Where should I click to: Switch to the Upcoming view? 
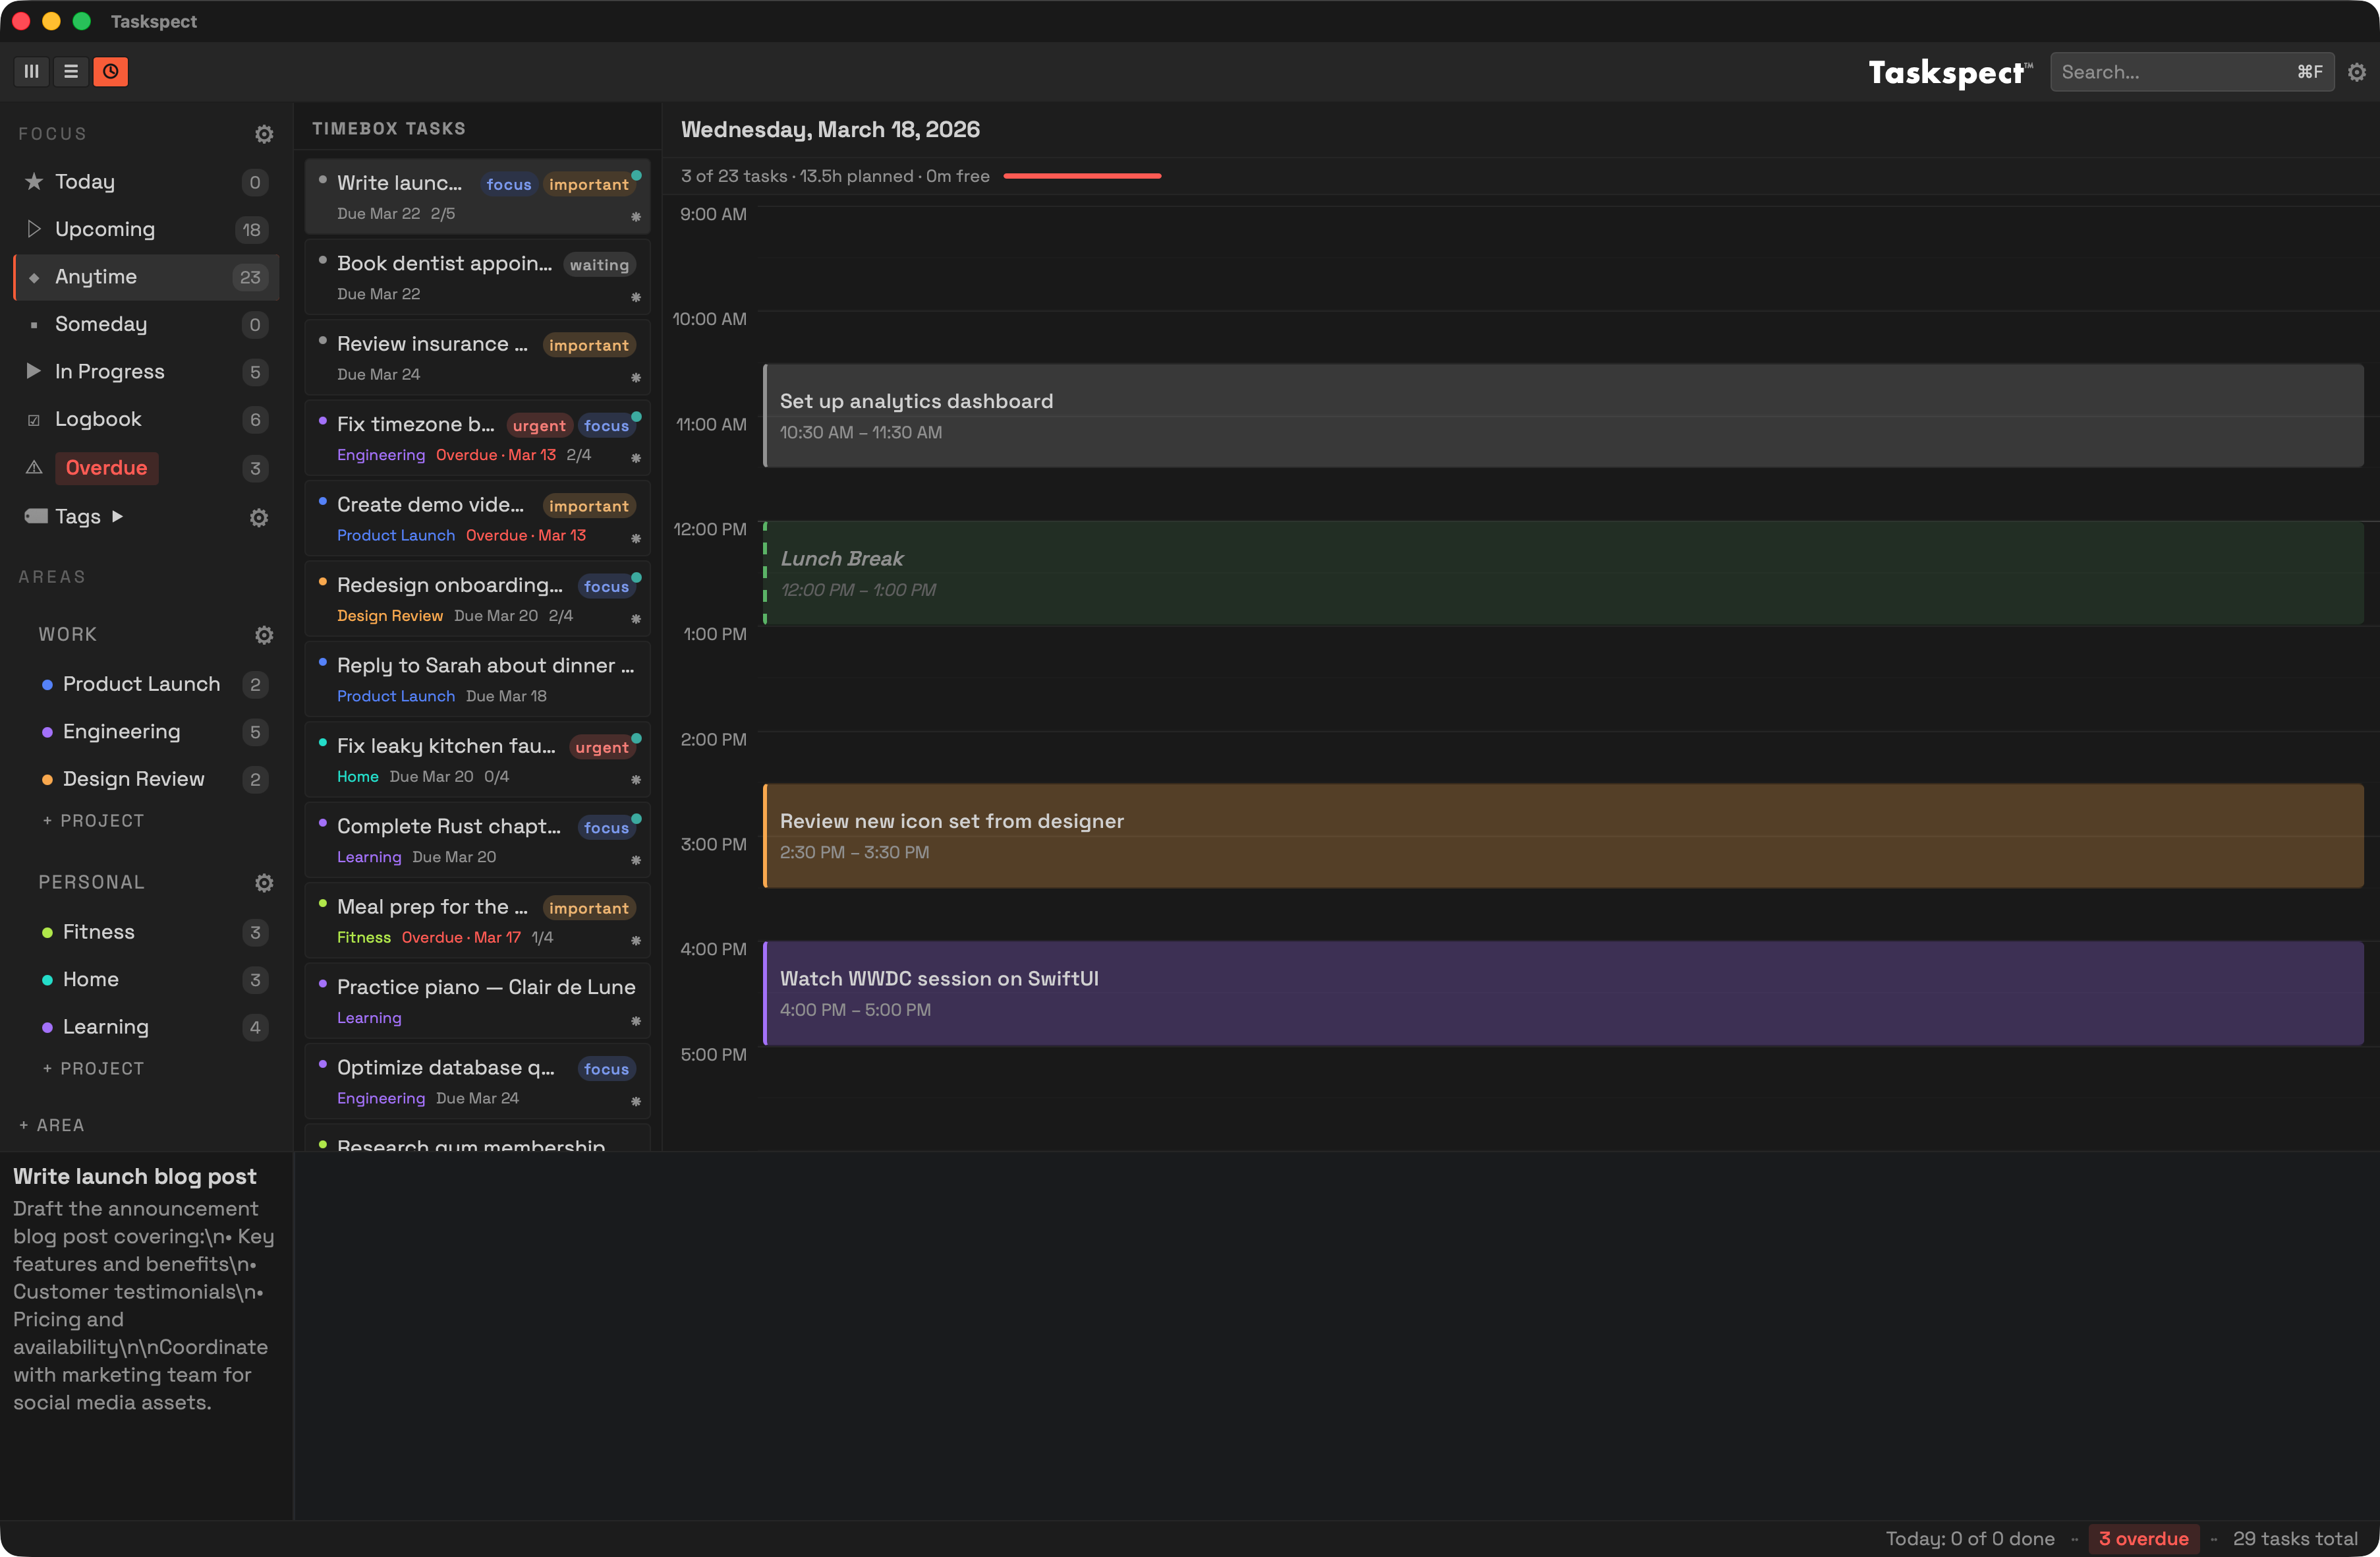pyautogui.click(x=104, y=228)
